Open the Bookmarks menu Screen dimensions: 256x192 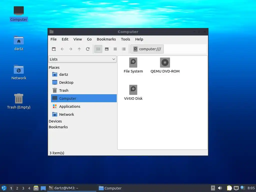point(106,39)
